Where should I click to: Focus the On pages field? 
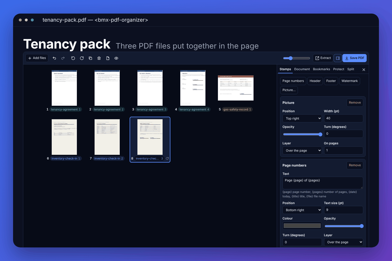(343, 150)
